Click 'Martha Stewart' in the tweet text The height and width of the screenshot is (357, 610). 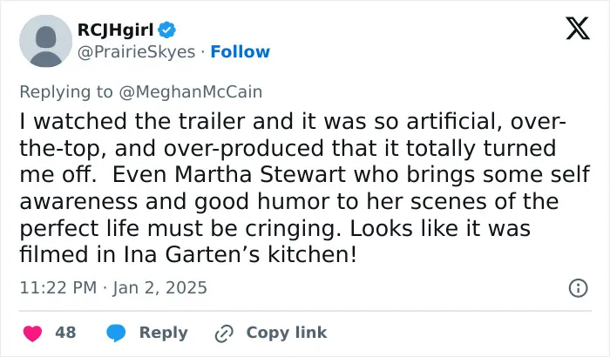pyautogui.click(x=260, y=175)
